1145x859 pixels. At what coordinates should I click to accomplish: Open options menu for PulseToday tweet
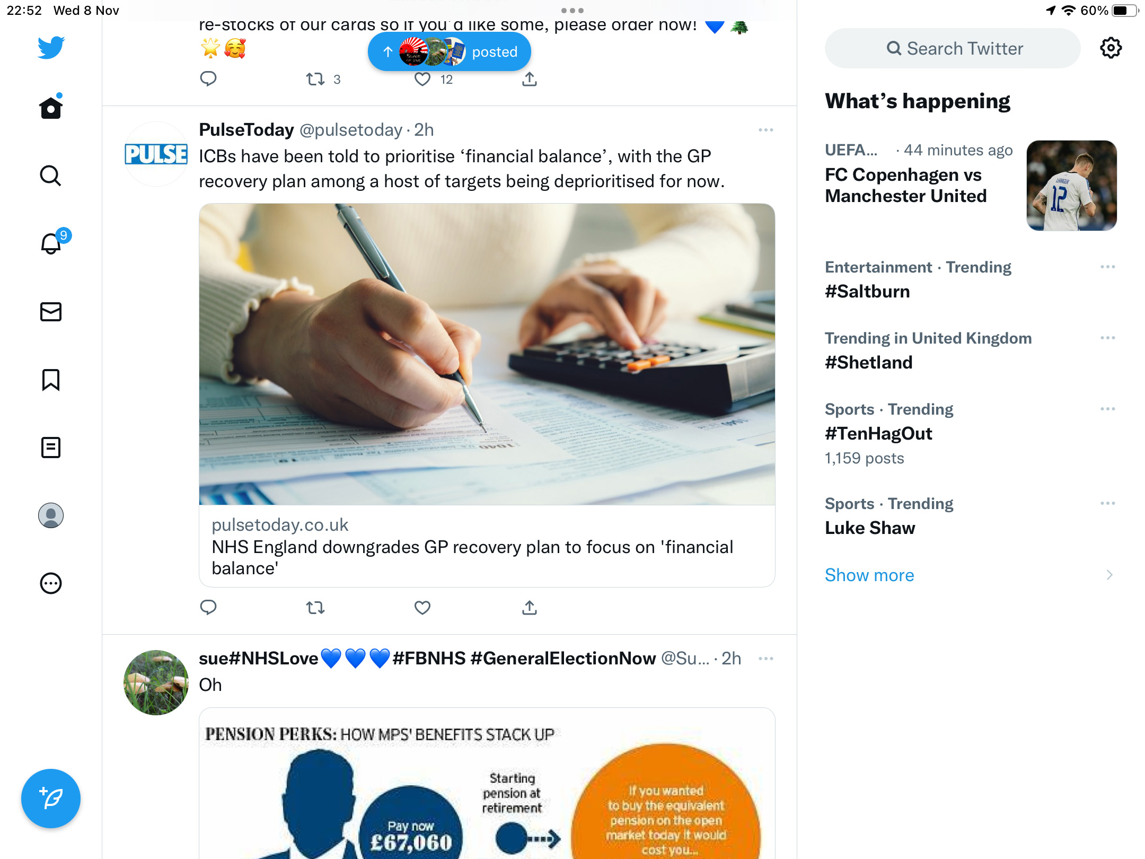point(765,130)
